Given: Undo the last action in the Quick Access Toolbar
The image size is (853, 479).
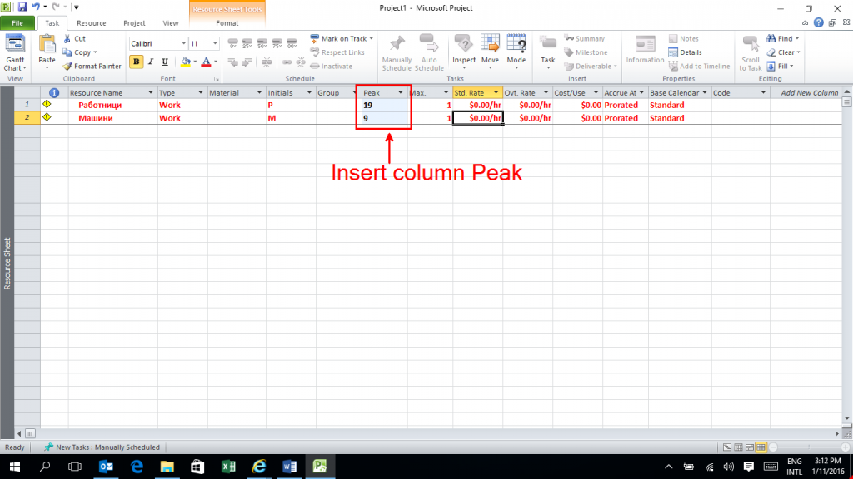Looking at the screenshot, I should click(x=36, y=7).
